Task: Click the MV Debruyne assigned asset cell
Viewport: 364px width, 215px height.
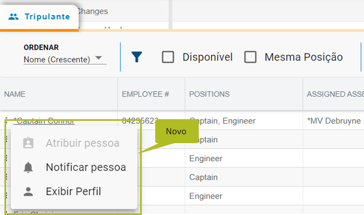Action: point(334,121)
